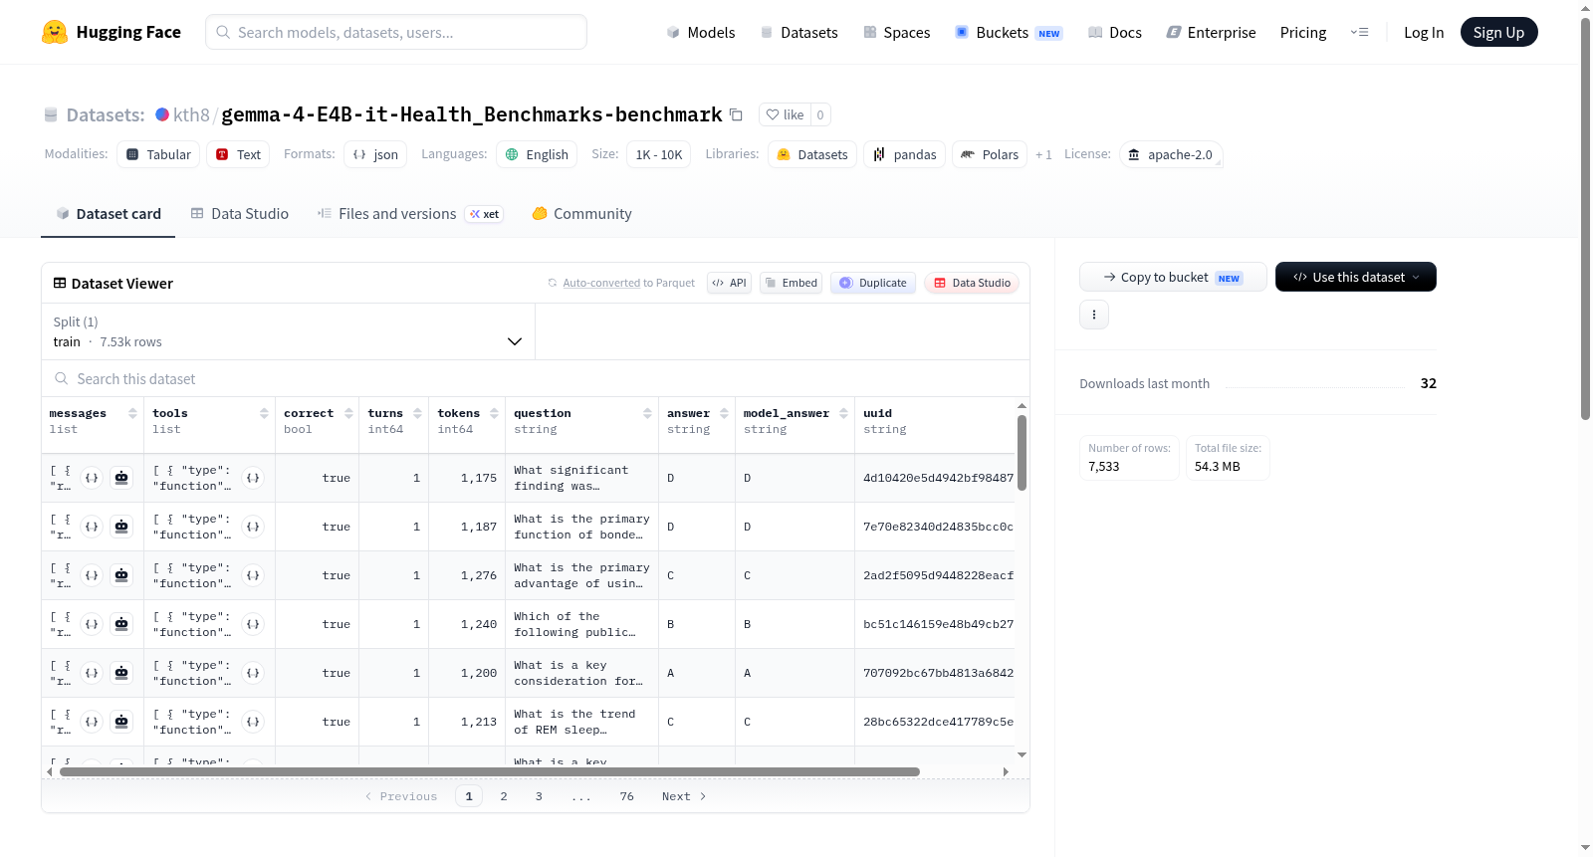Sort by the model_answer column icon
This screenshot has width=1593, height=857.
(843, 413)
